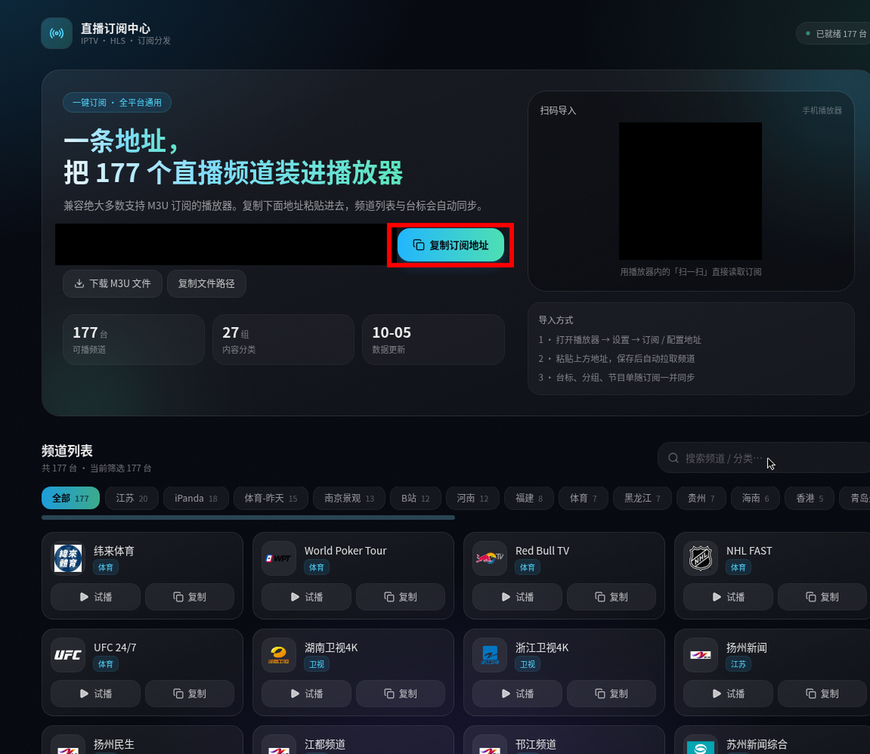The image size is (870, 754).
Task: Click the UFC 24/7 channel logo
Action: pos(68,655)
